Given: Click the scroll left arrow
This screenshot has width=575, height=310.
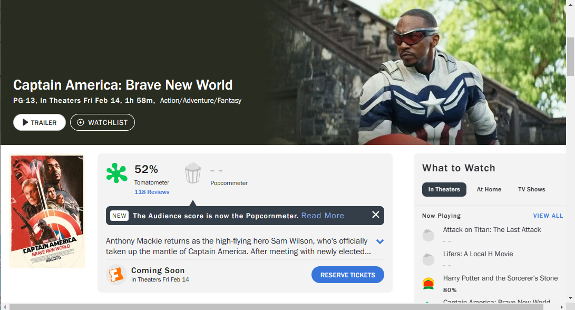Looking at the screenshot, I should pos(5,307).
